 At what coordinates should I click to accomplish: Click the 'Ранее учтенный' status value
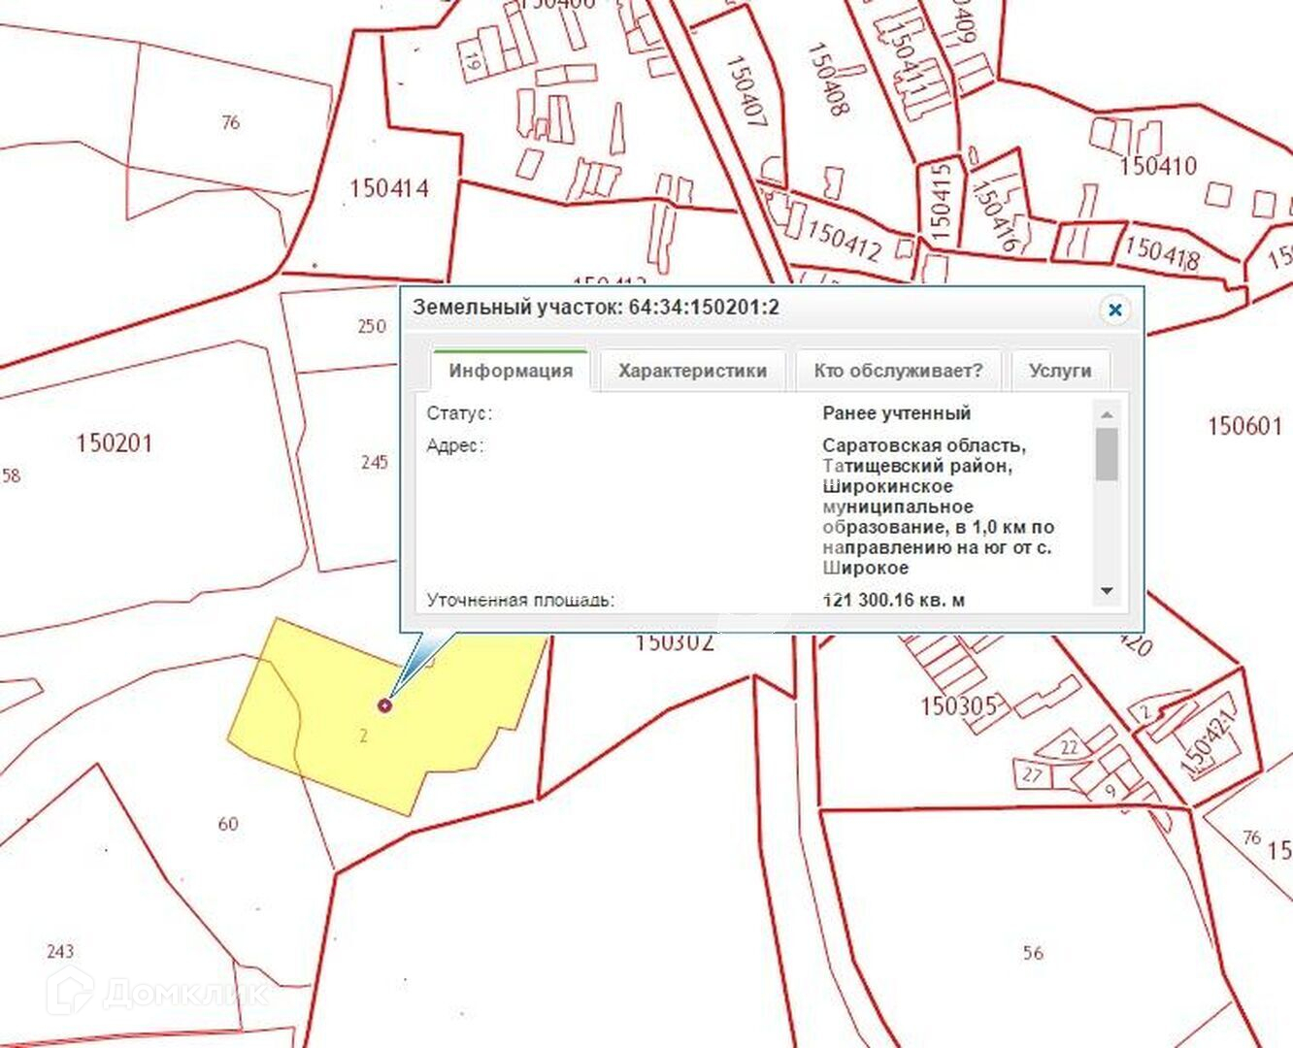pyautogui.click(x=896, y=413)
